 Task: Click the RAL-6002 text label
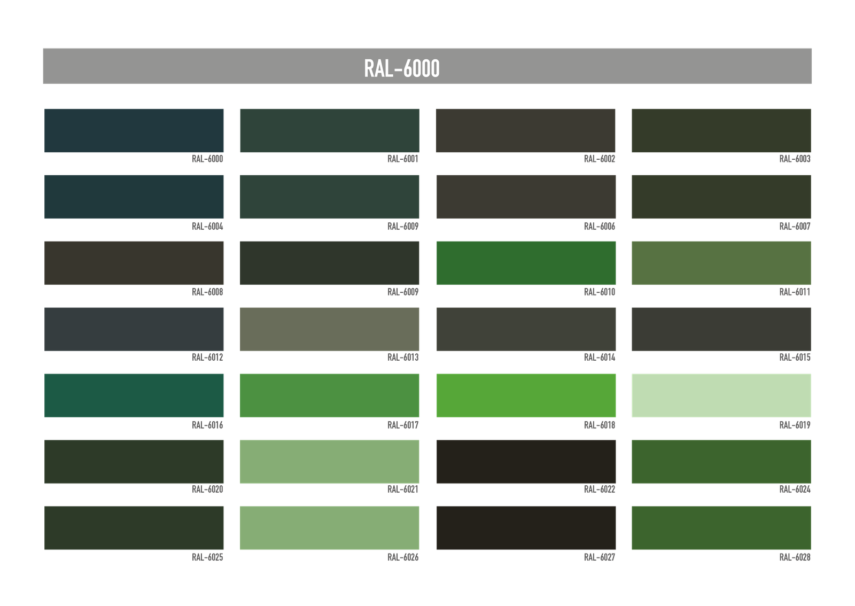[600, 159]
